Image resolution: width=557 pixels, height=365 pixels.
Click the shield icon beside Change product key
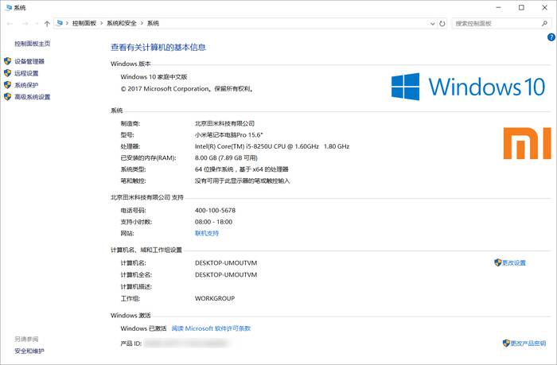click(506, 343)
